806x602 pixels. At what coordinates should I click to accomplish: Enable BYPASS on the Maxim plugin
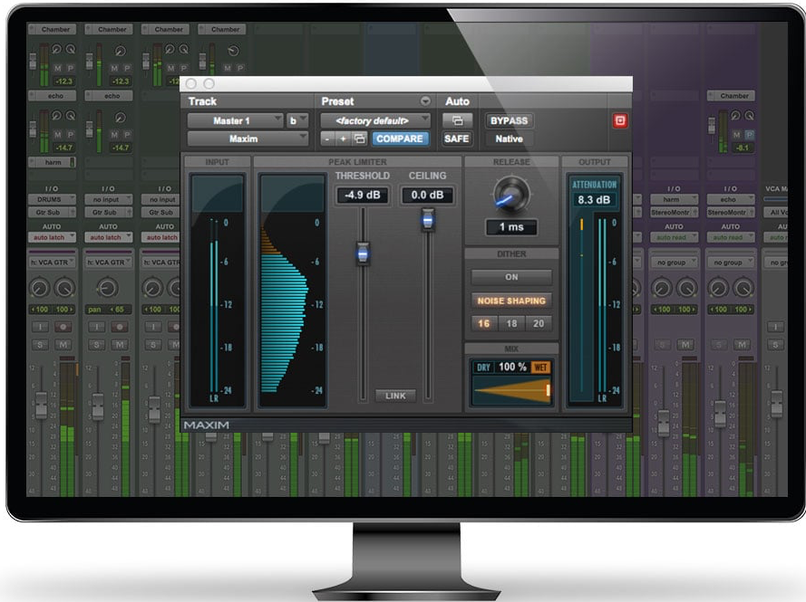509,119
